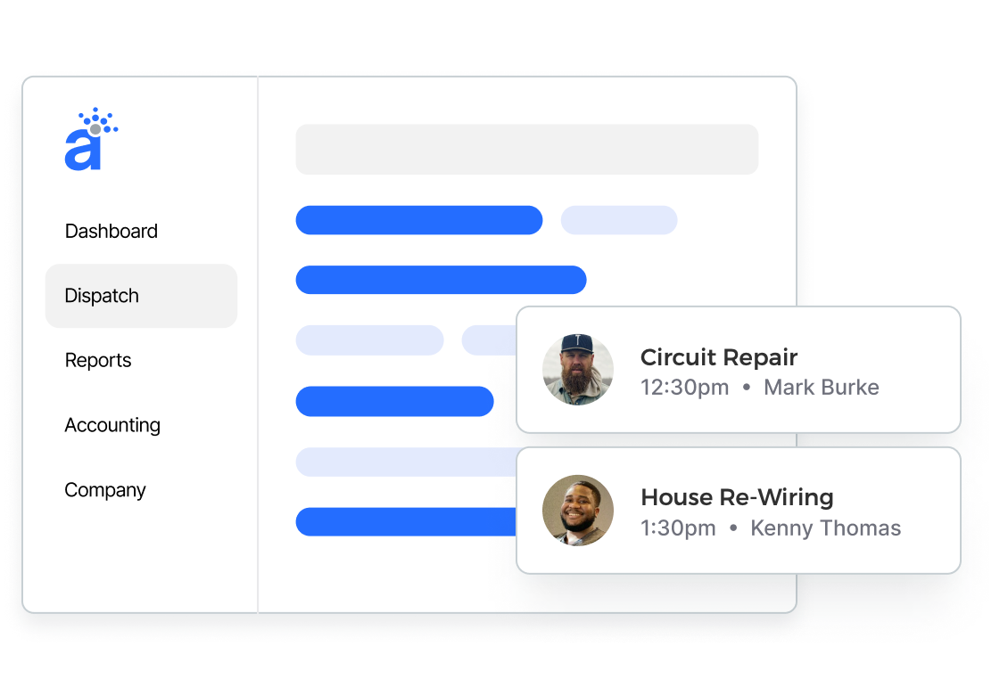Image resolution: width=1008 pixels, height=687 pixels.
Task: Open the House Re-Wiring job title
Action: pos(737,497)
